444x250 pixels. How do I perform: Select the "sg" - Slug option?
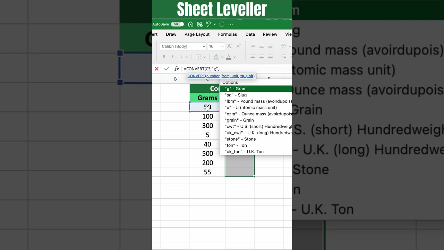(x=256, y=95)
